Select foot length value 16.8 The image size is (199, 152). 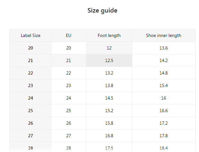(x=109, y=136)
